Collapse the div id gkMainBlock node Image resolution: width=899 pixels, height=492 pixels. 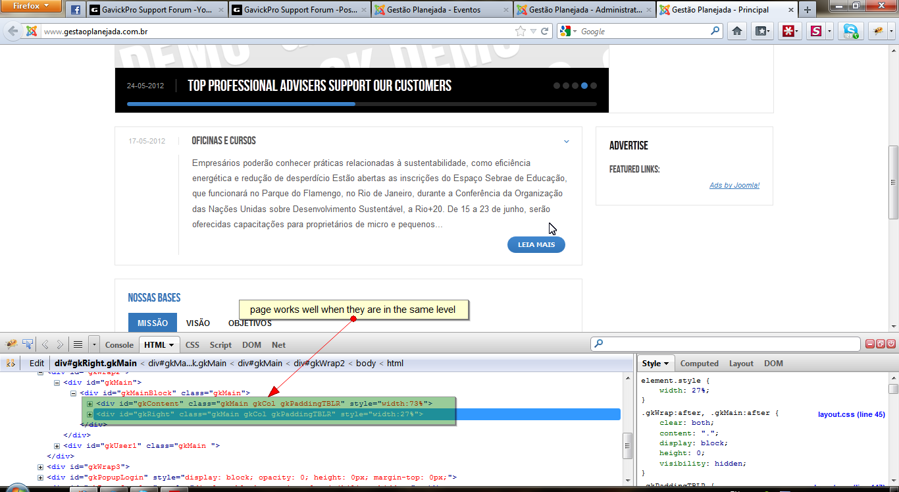[x=73, y=393]
